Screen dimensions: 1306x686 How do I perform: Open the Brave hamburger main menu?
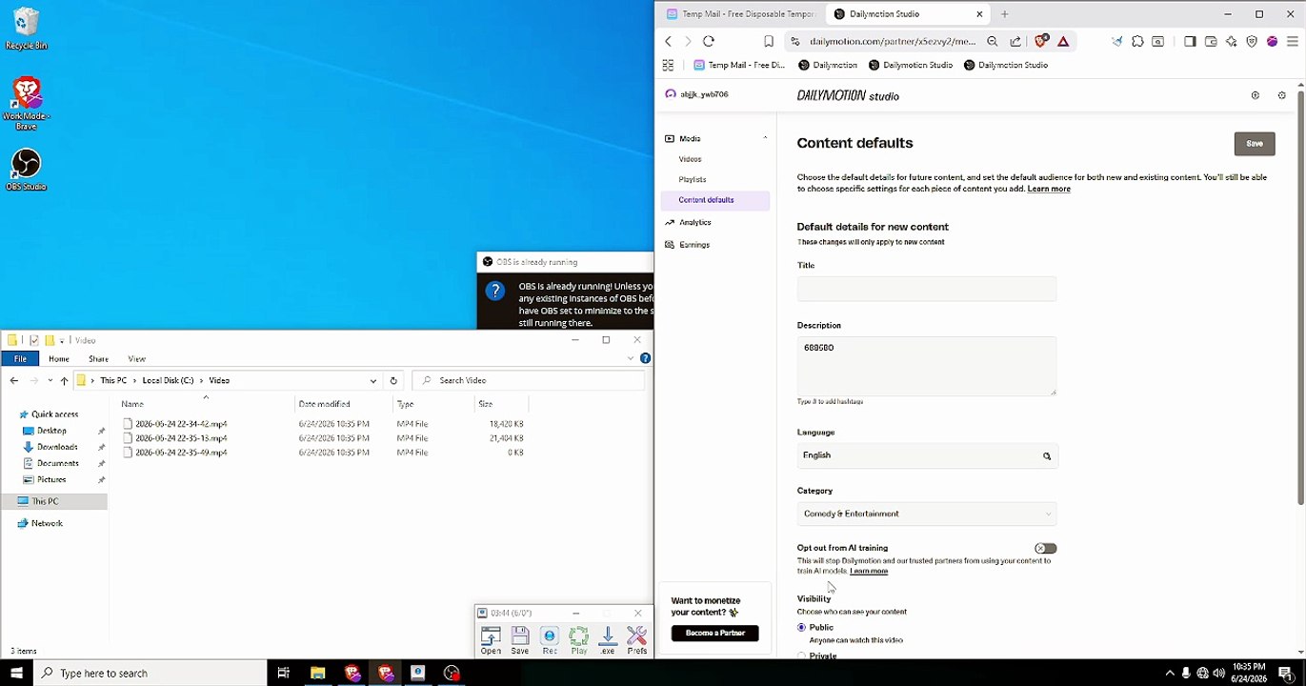click(x=1293, y=41)
